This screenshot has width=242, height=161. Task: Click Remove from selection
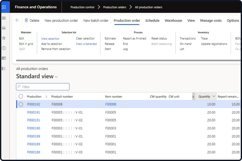coord(56,49)
